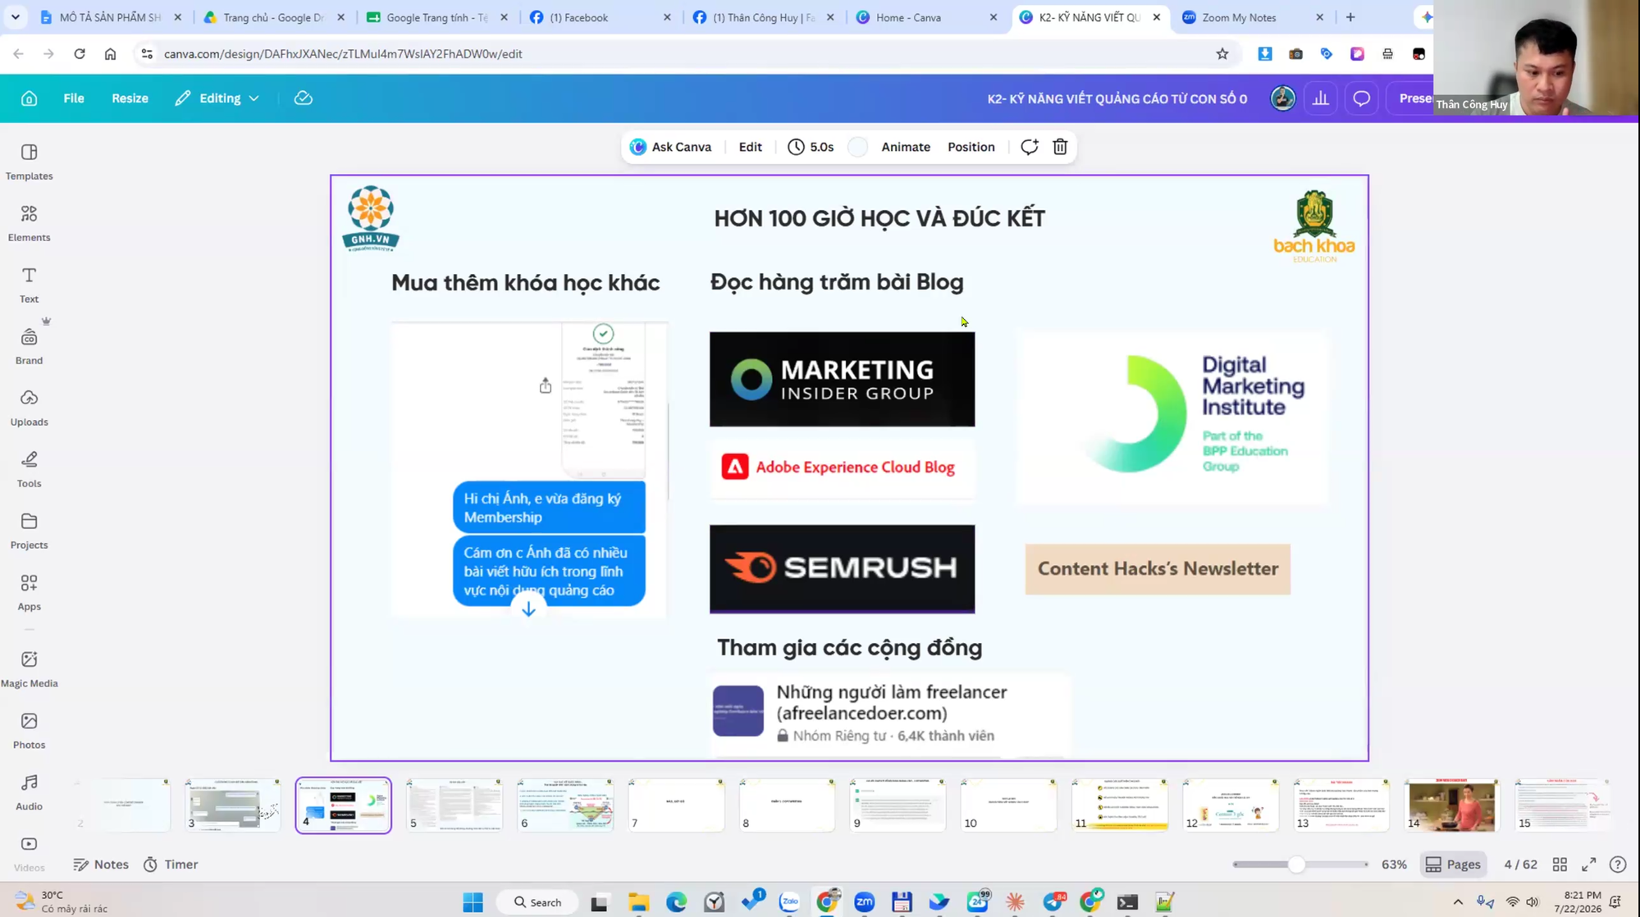The image size is (1640, 917).
Task: Open the comments speech bubble icon
Action: click(x=1362, y=98)
